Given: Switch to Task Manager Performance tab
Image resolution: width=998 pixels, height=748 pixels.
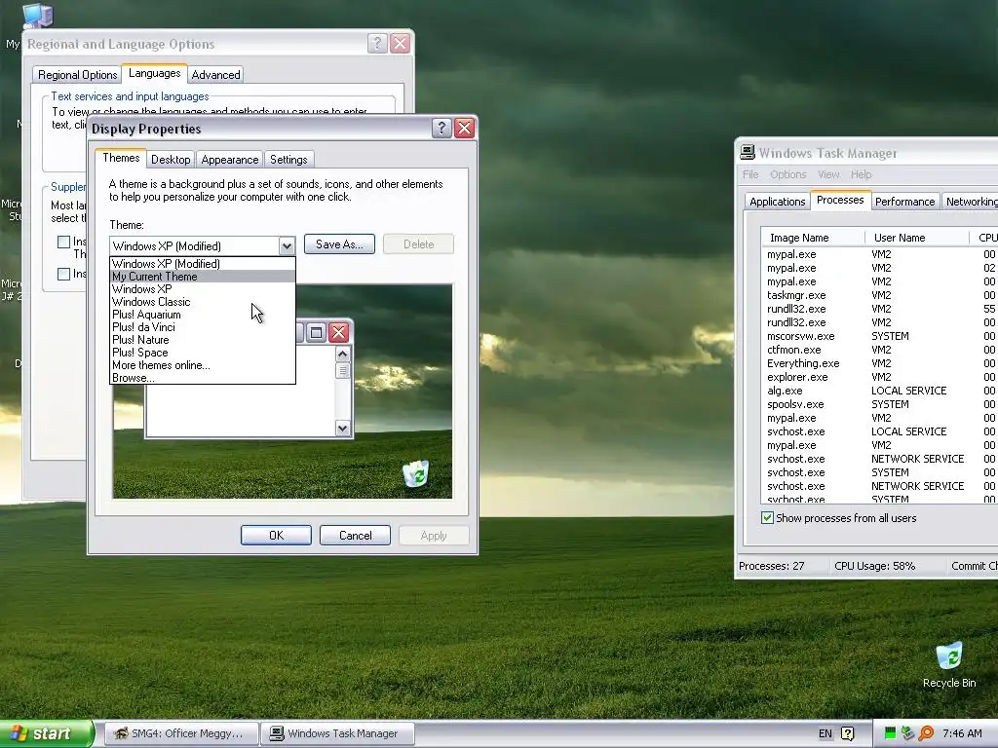Looking at the screenshot, I should click(904, 202).
